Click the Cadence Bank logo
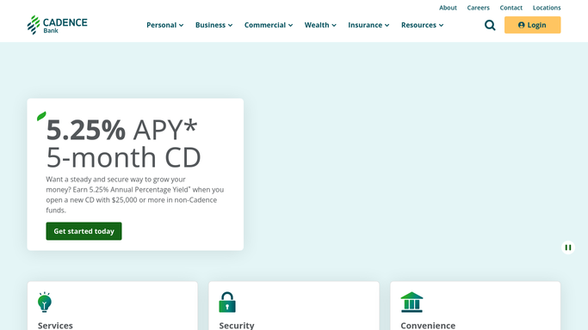This screenshot has height=330, width=588. click(x=57, y=25)
